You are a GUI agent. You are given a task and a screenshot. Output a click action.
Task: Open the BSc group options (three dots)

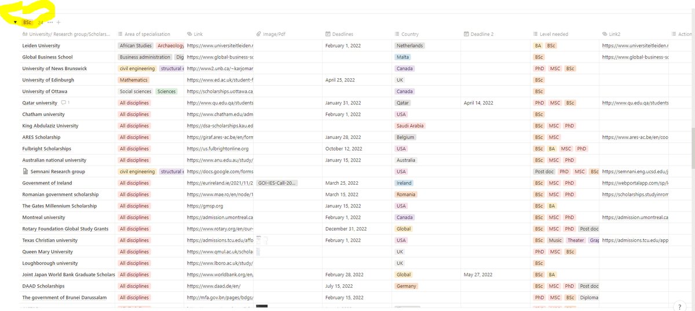pyautogui.click(x=50, y=23)
